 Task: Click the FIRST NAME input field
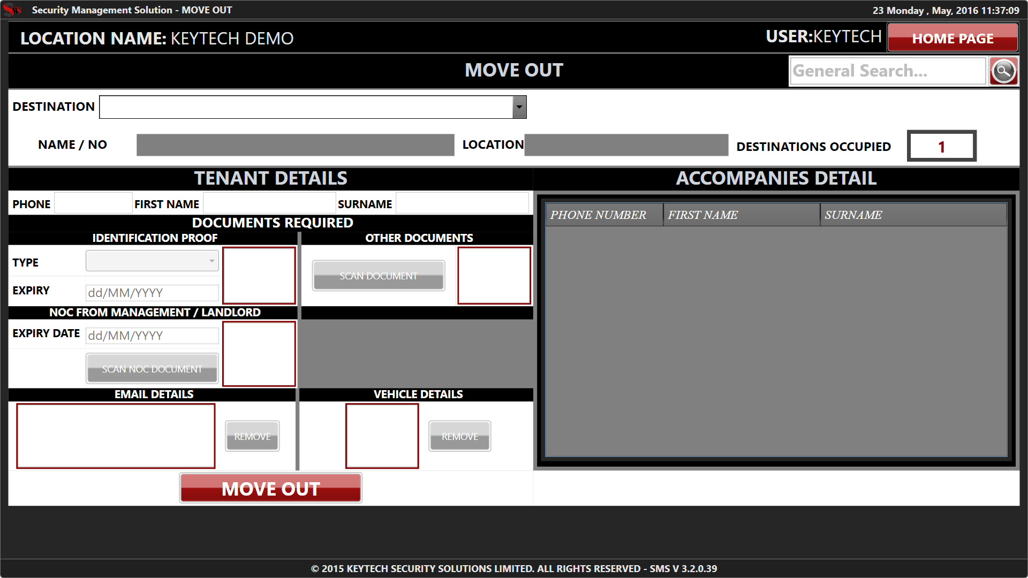[x=269, y=203]
